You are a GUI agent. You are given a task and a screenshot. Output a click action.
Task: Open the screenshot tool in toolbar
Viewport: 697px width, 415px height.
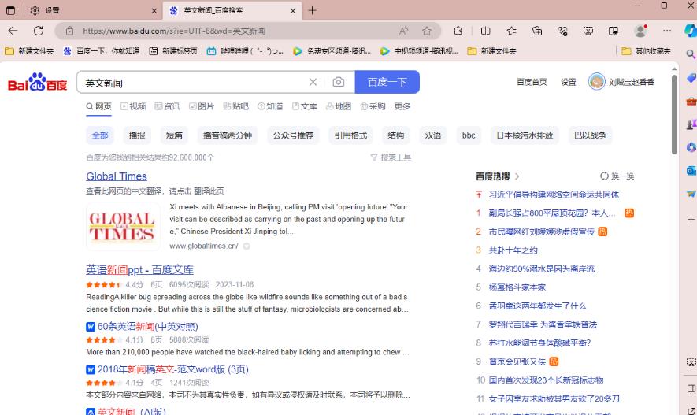(588, 31)
